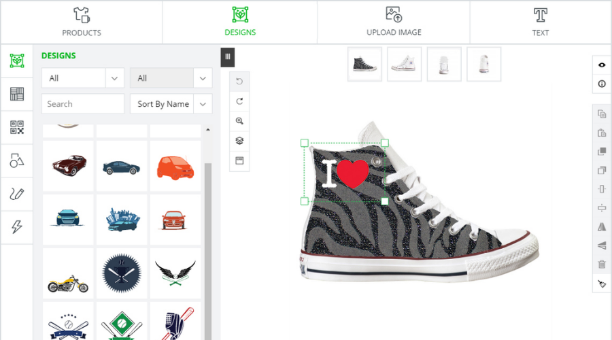The image size is (612, 340).
Task: Open the Text tab
Action: (x=540, y=22)
